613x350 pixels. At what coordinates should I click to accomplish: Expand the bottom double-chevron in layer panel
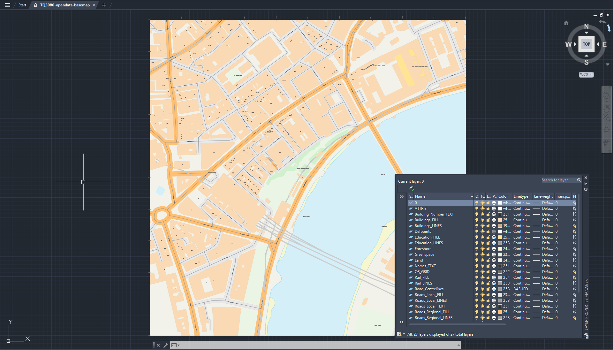pyautogui.click(x=402, y=322)
